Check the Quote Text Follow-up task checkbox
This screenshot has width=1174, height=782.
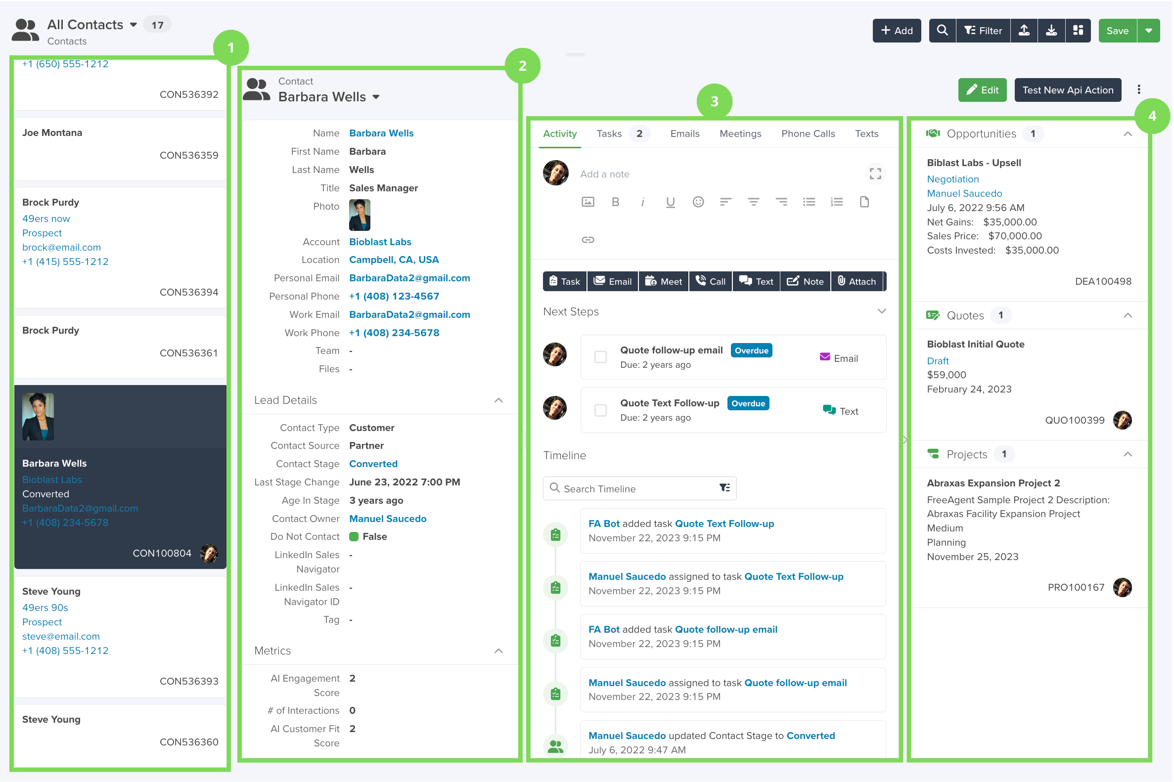pyautogui.click(x=600, y=410)
